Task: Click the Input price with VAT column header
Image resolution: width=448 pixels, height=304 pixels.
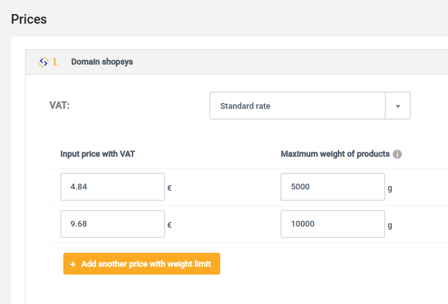Action: point(97,154)
